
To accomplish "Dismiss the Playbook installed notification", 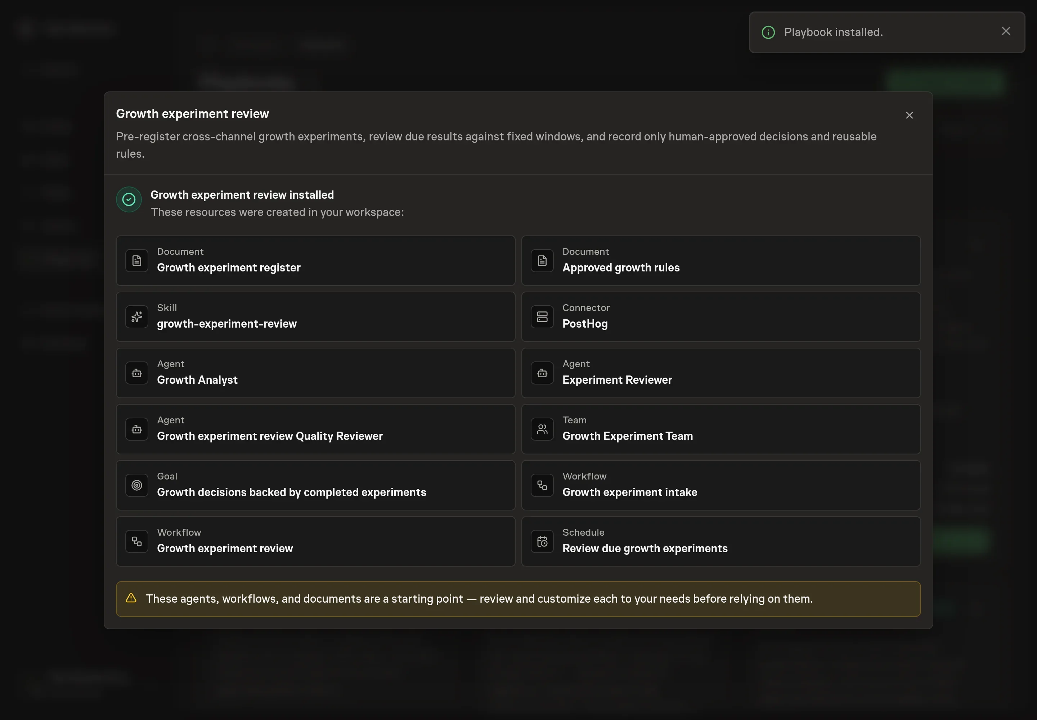I will pos(1005,31).
